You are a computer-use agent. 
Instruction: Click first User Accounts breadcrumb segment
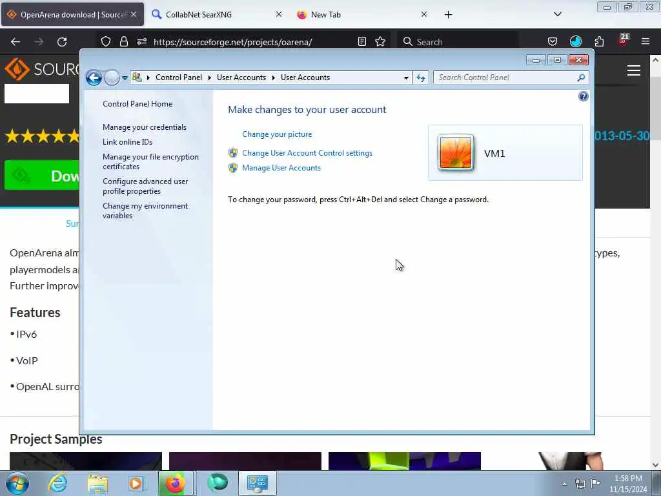point(241,77)
